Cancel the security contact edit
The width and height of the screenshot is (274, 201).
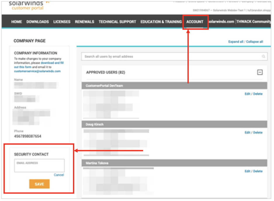(59, 175)
